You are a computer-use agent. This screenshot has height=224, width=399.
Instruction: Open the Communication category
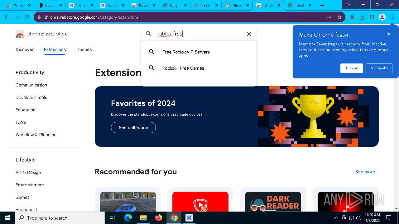tap(31, 85)
